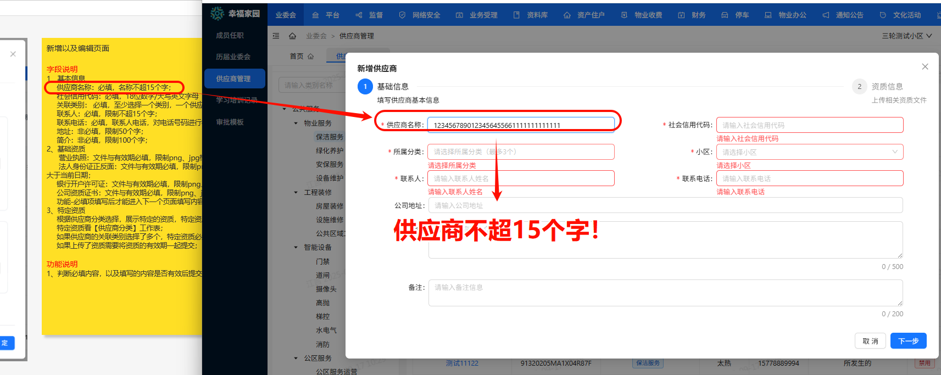Open the 财务 top menu
This screenshot has height=375, width=941.
[x=692, y=15]
